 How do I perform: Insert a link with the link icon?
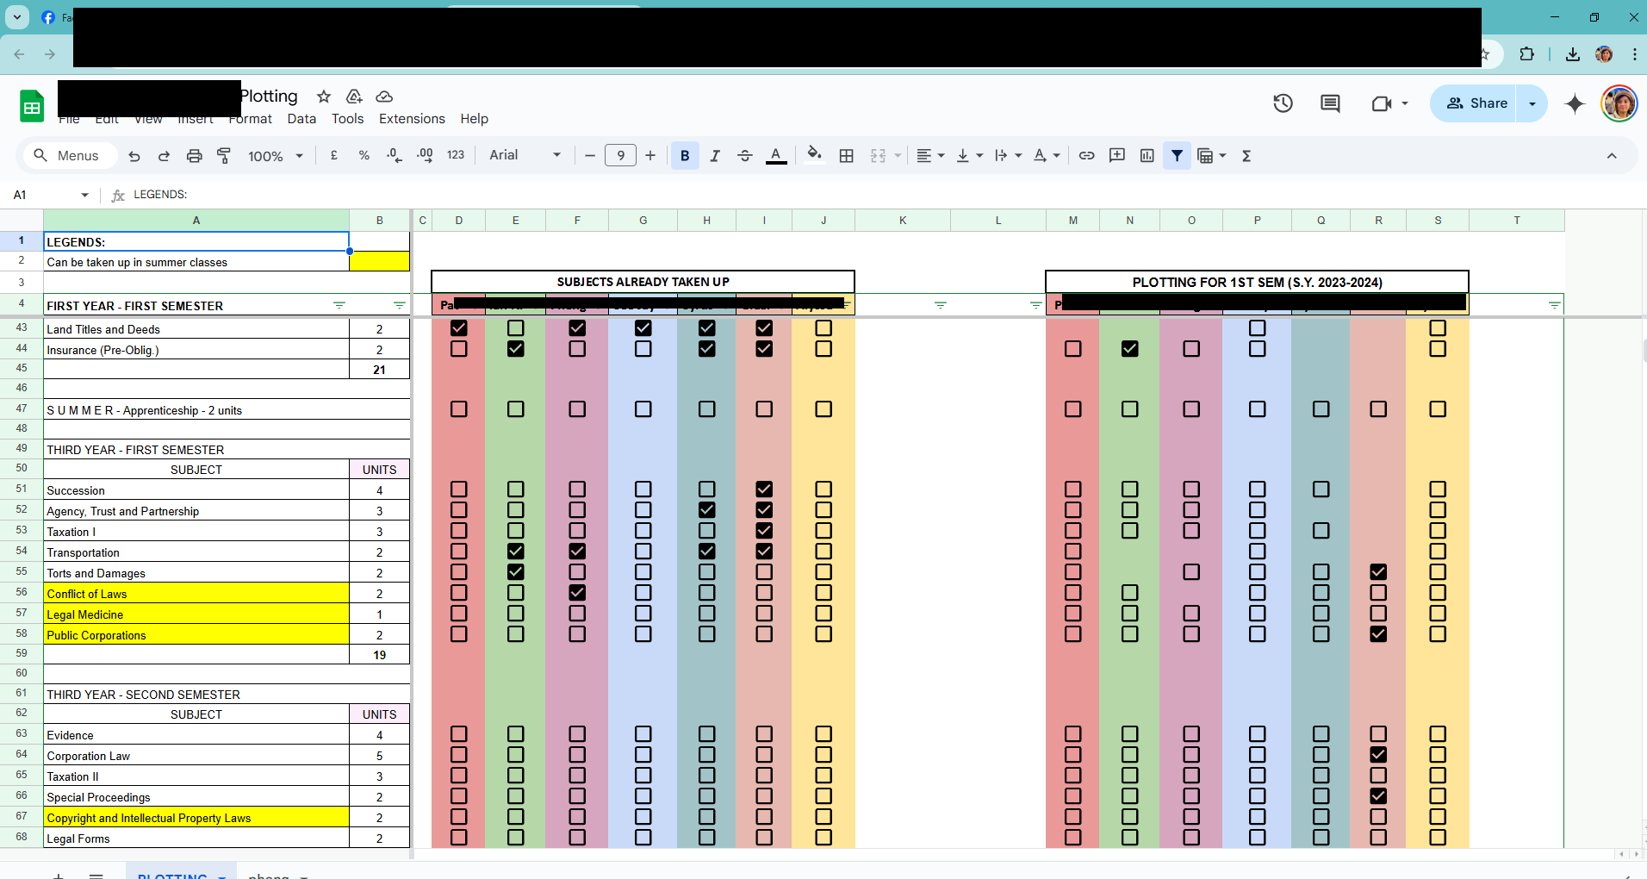(1087, 156)
